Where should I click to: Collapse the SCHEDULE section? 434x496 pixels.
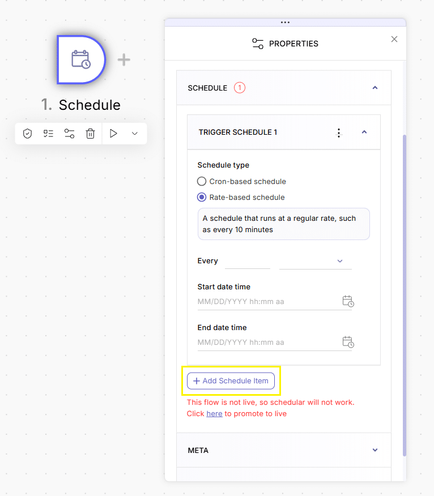[x=375, y=88]
